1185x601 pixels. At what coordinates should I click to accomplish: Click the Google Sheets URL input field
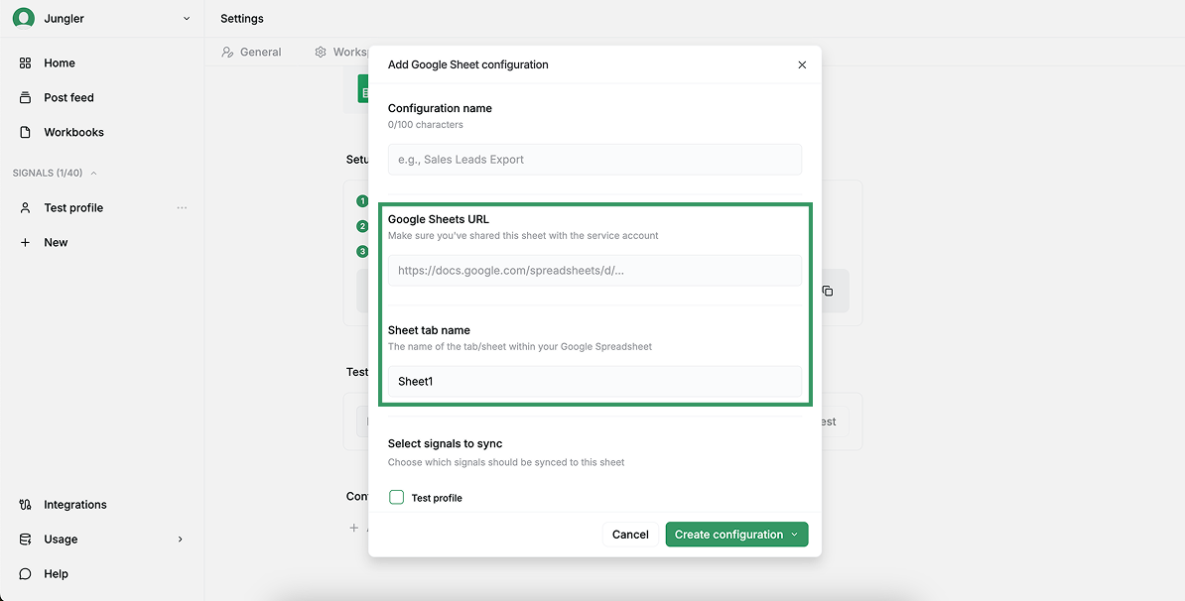click(593, 270)
